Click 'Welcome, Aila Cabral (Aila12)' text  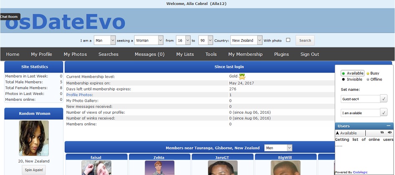(197, 4)
